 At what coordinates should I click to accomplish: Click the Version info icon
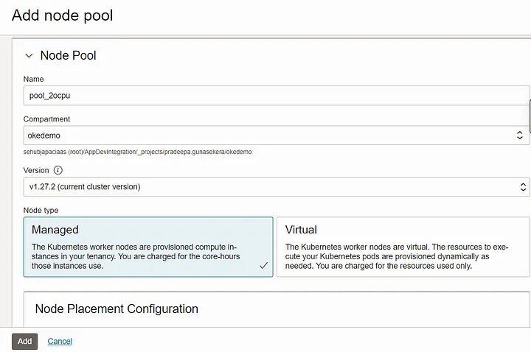click(58, 170)
